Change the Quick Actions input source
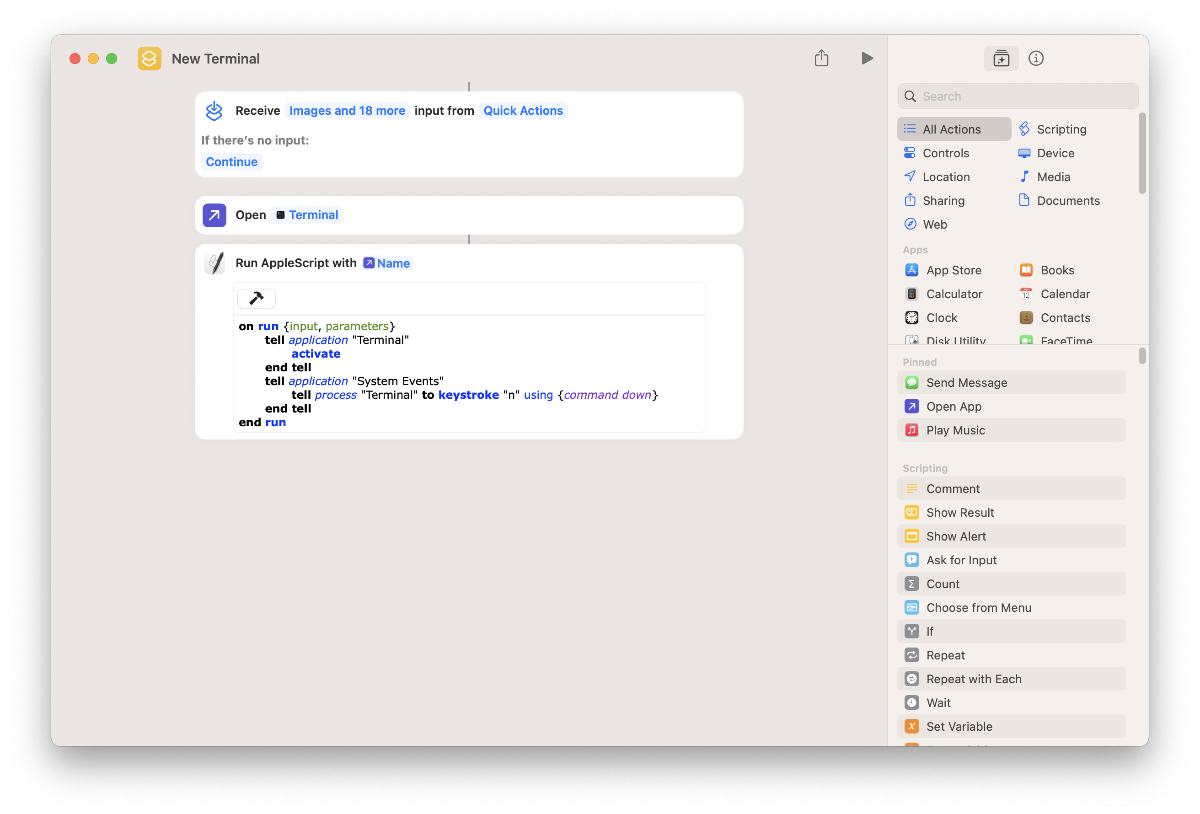The width and height of the screenshot is (1200, 814). click(x=523, y=111)
